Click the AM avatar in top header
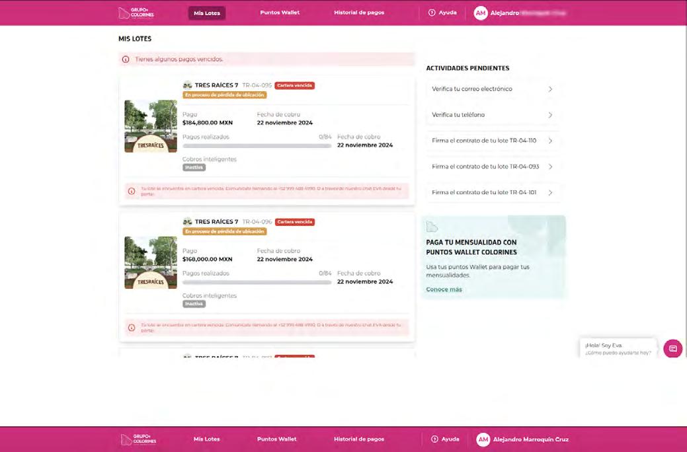Viewport: 687px width, 452px height. coord(481,13)
